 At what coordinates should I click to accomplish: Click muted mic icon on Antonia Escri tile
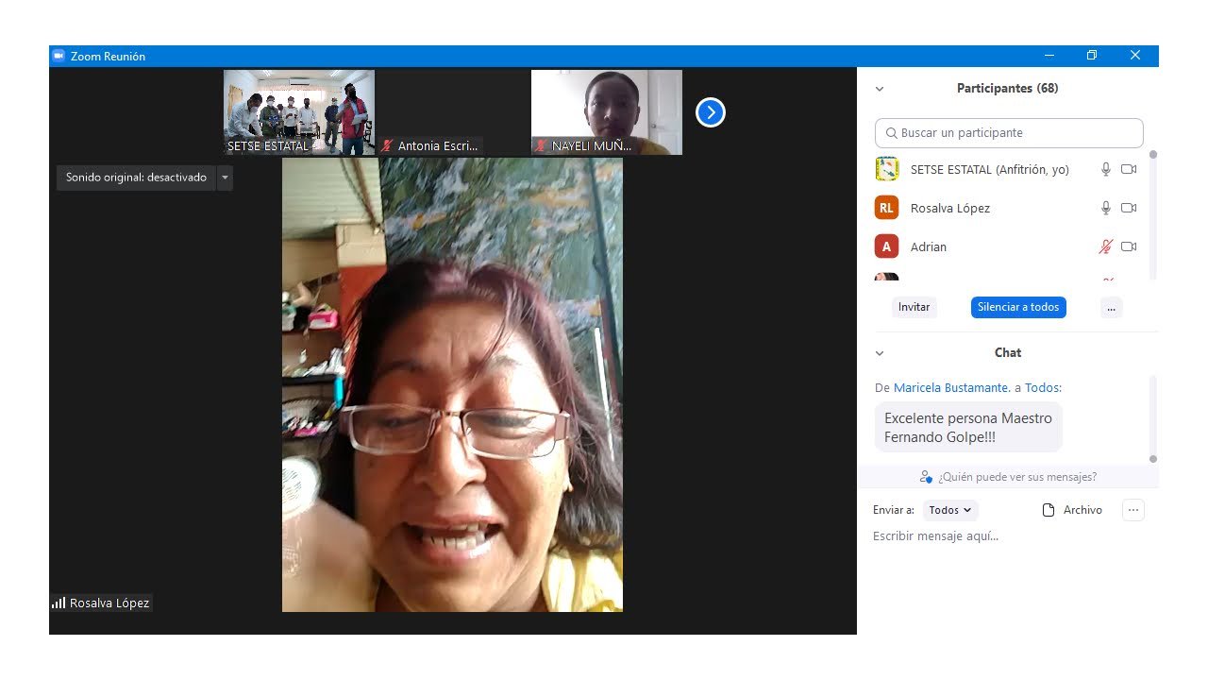(387, 146)
